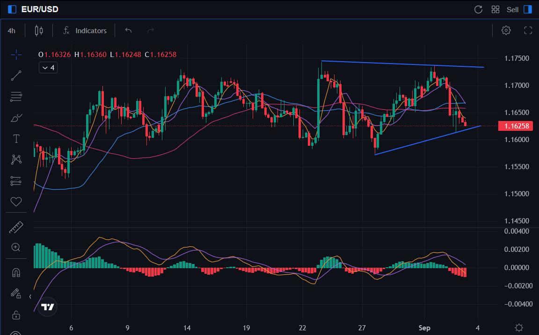Open the chart patterns tool
Viewport: 539px width, 335px height.
[x=16, y=160]
